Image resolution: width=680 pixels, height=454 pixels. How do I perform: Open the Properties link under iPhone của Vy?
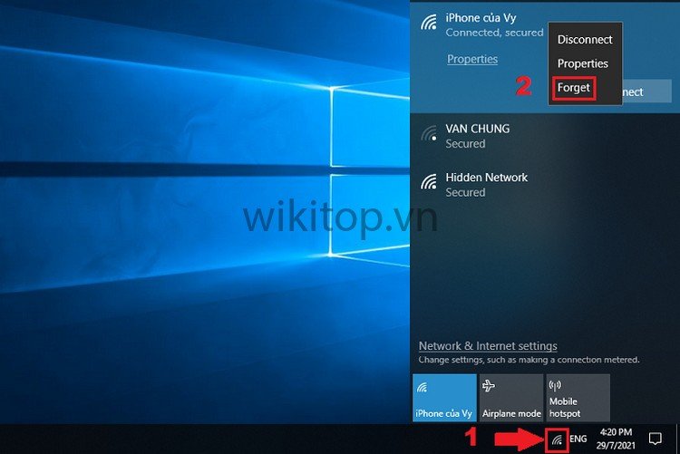pyautogui.click(x=472, y=59)
